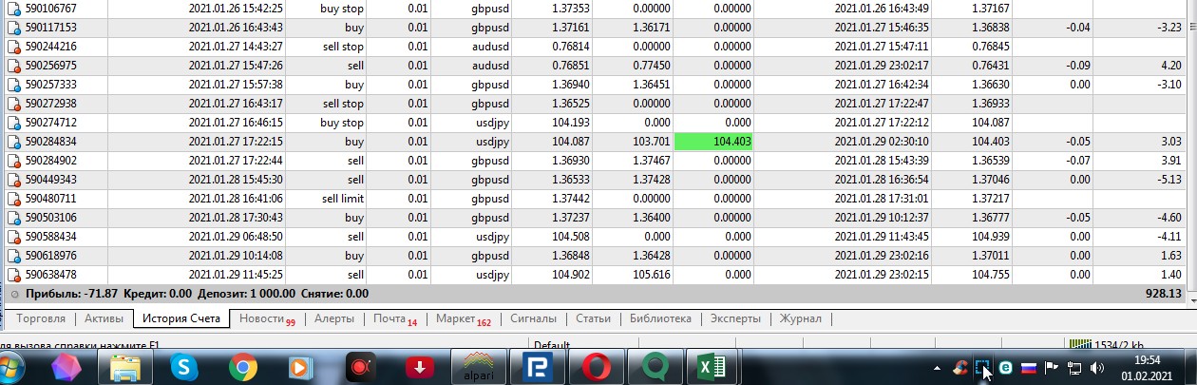Click order icon for ticket 590638478

(13, 275)
